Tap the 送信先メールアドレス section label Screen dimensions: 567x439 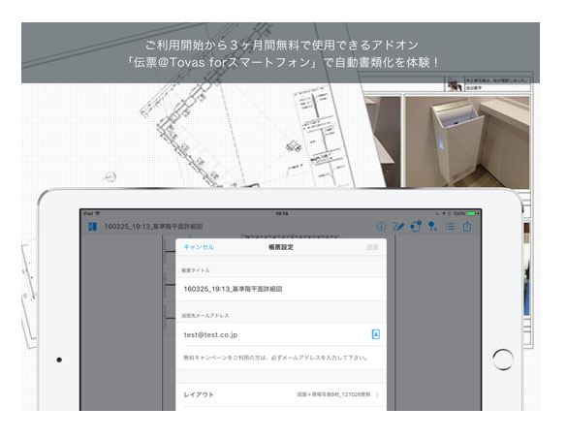(205, 316)
